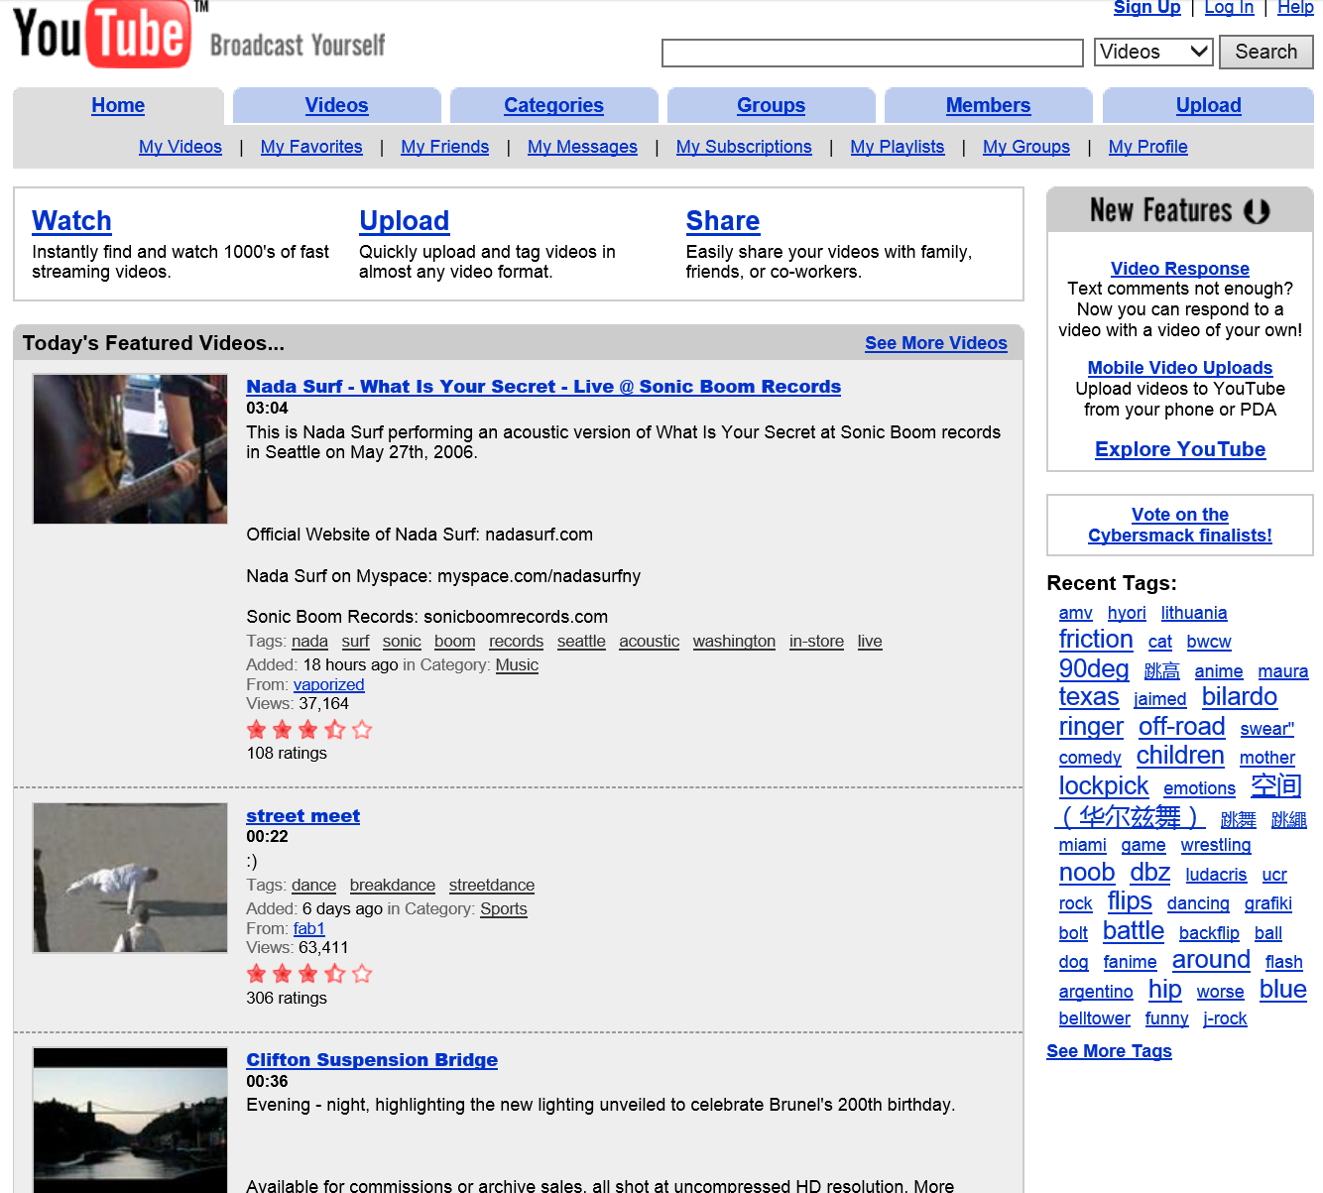
Task: Open the See More Videos link
Action: pos(935,343)
